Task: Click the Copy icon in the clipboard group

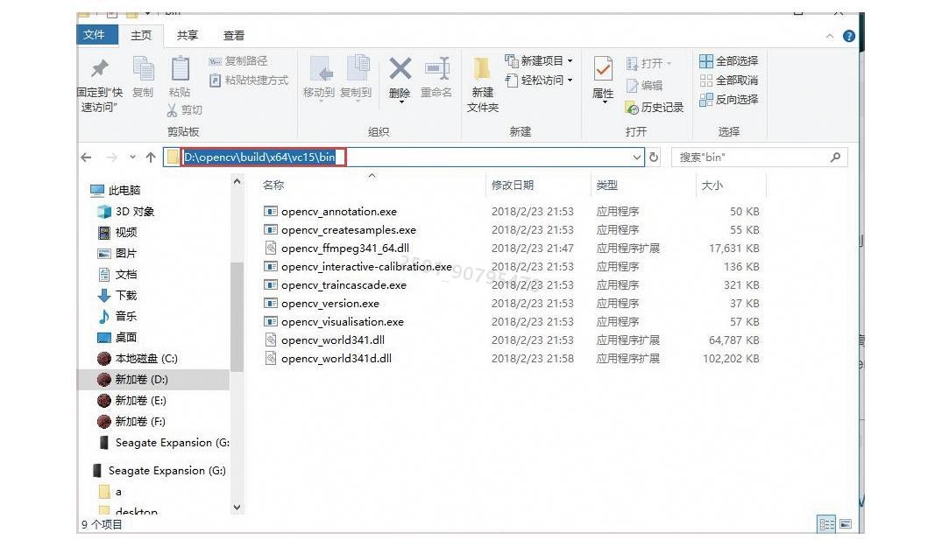Action: (143, 68)
